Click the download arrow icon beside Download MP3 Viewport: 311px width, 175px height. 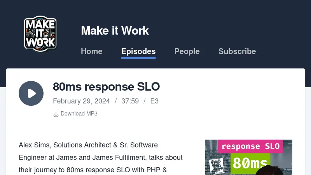[x=56, y=114]
